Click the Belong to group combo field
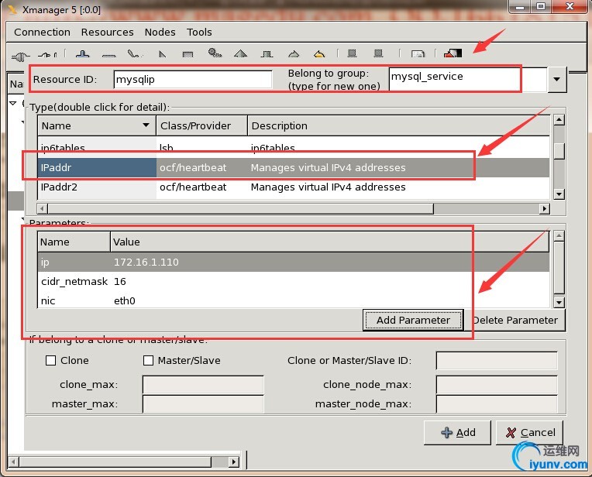The image size is (592, 477). [467, 79]
